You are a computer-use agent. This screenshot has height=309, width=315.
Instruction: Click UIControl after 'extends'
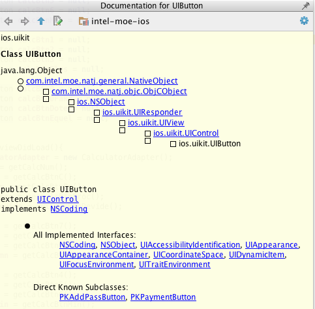pyautogui.click(x=58, y=199)
